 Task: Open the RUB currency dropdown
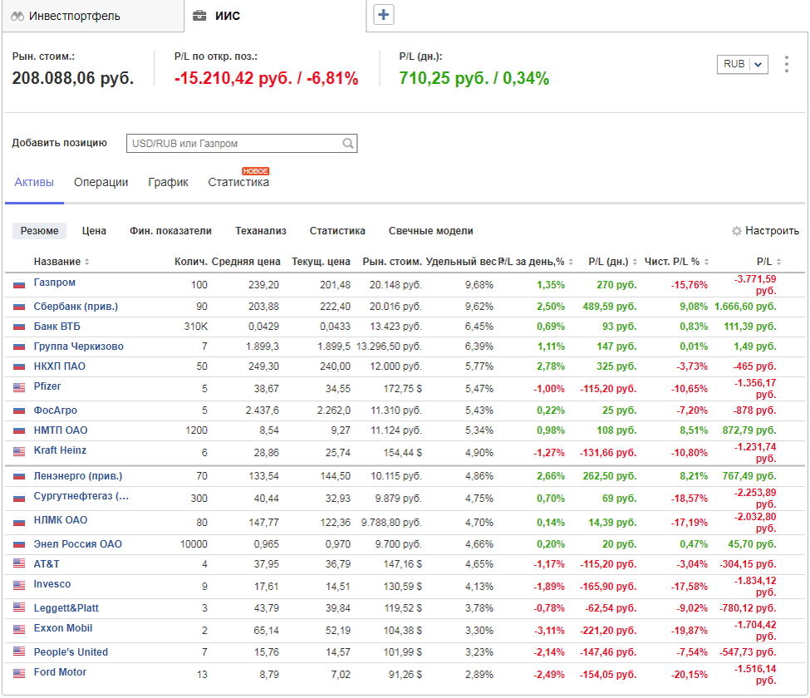[x=743, y=64]
